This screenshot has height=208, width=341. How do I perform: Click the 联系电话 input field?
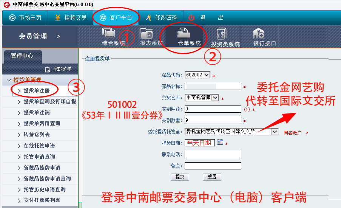pos(213,154)
